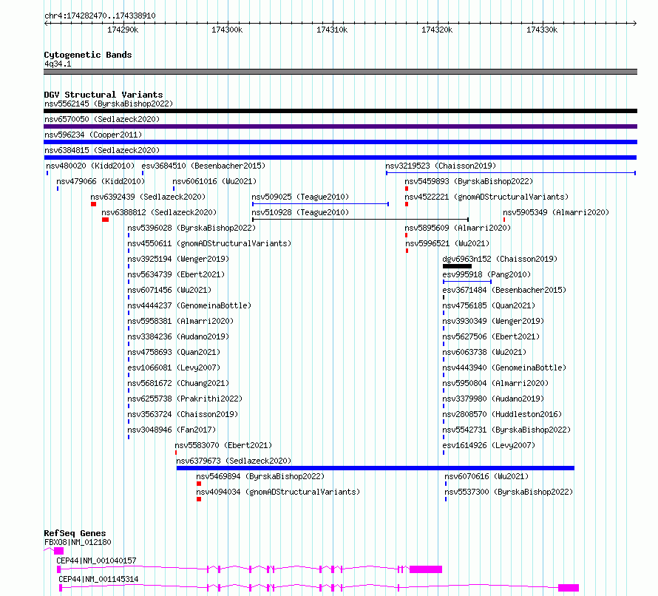Open variant nsv480020 (Kidd2010)
This screenshot has width=658, height=596.
(90, 166)
